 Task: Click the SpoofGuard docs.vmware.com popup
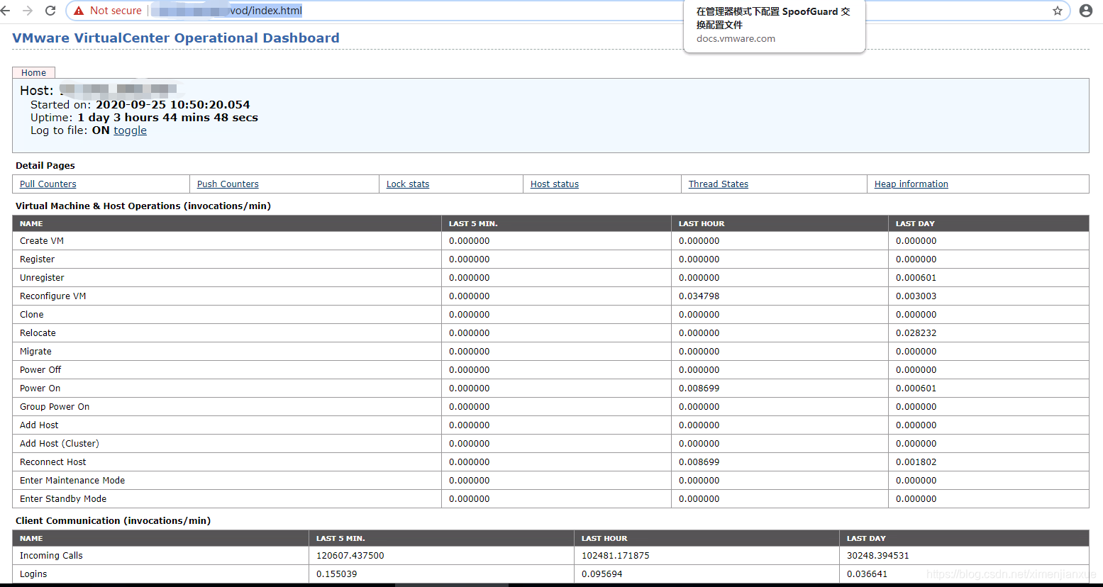(774, 26)
